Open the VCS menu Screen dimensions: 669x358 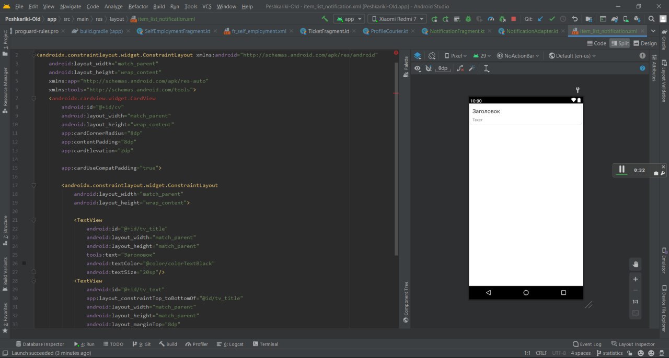(207, 6)
